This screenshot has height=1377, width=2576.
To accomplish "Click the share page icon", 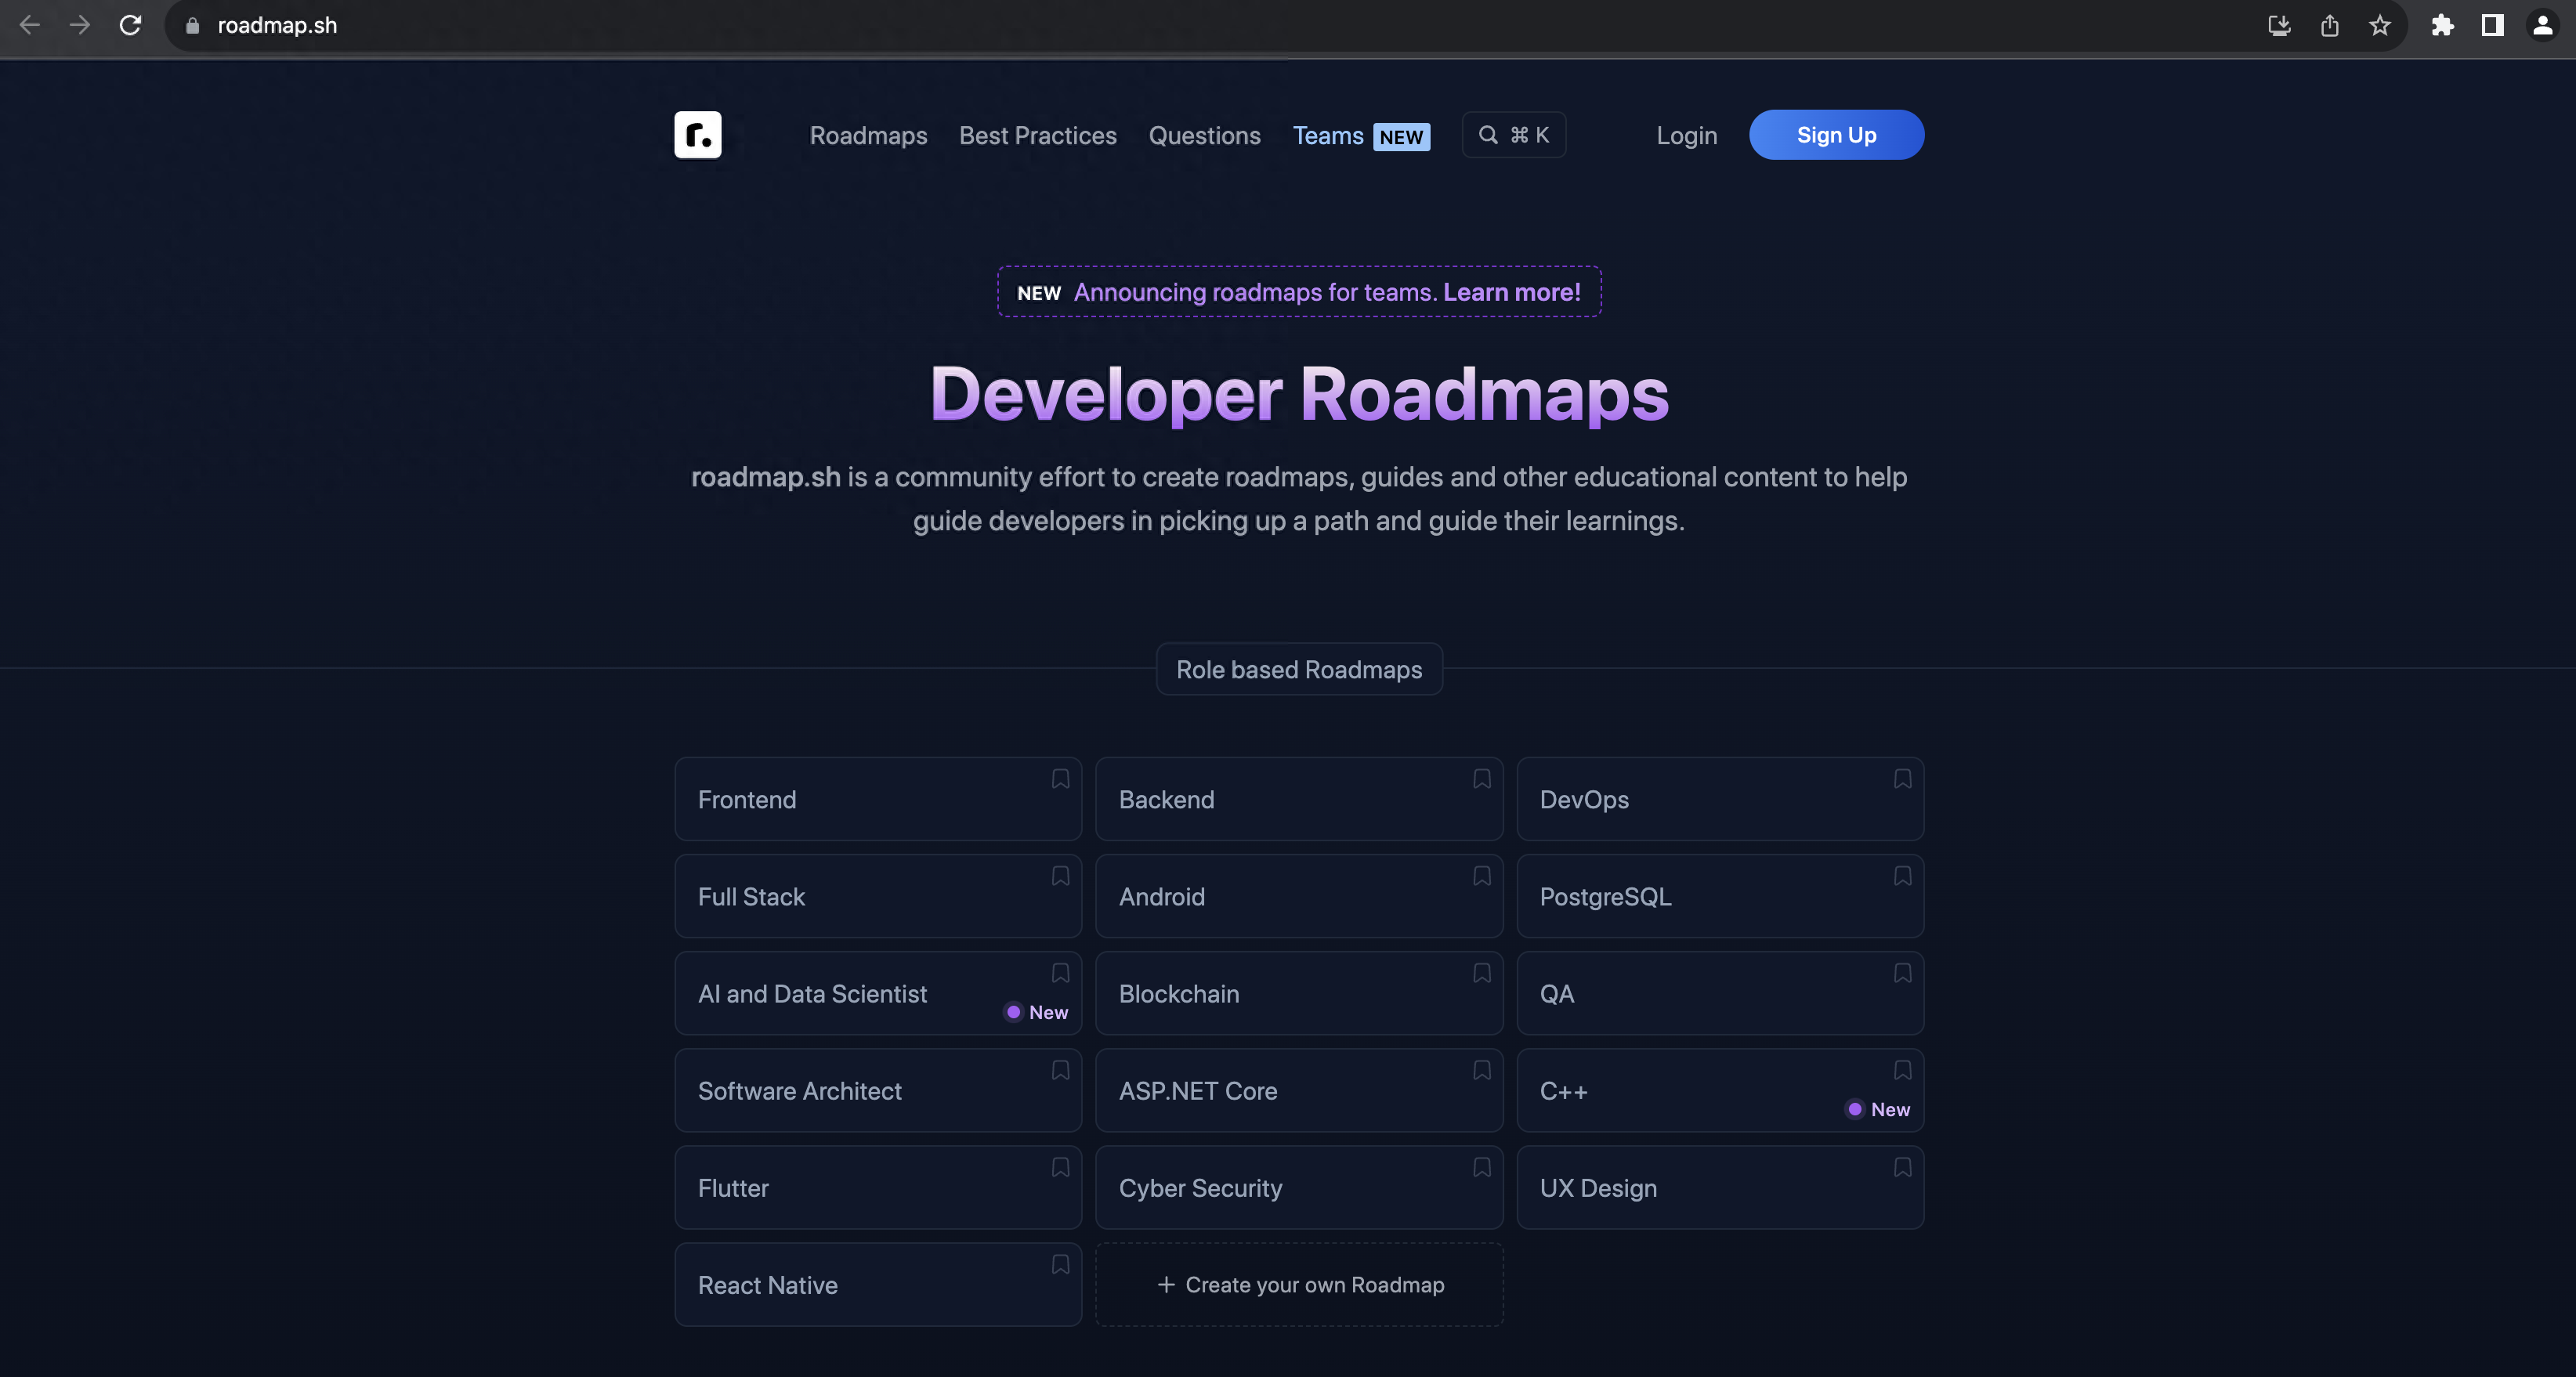I will [2330, 25].
